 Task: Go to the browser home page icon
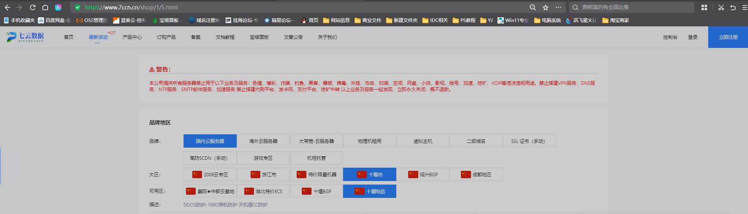45,7
